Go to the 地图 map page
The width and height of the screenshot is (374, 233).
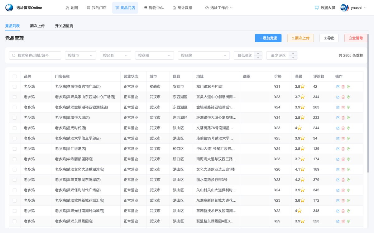pyautogui.click(x=72, y=8)
